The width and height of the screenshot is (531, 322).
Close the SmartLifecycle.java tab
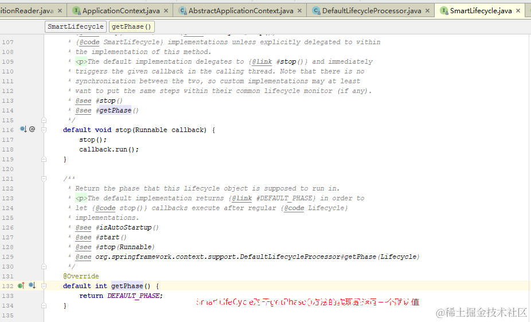click(x=518, y=11)
